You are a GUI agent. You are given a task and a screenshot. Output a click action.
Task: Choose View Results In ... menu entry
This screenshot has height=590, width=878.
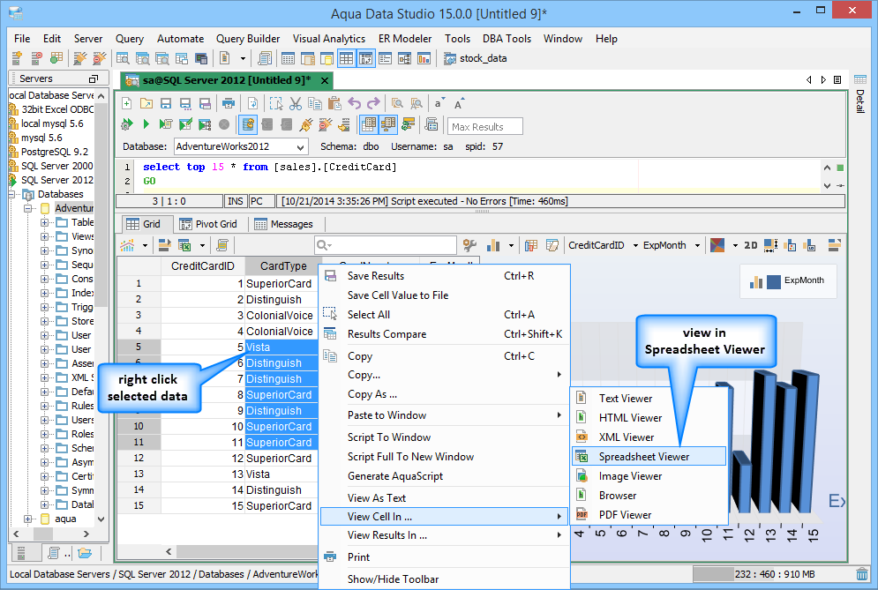[x=445, y=535]
